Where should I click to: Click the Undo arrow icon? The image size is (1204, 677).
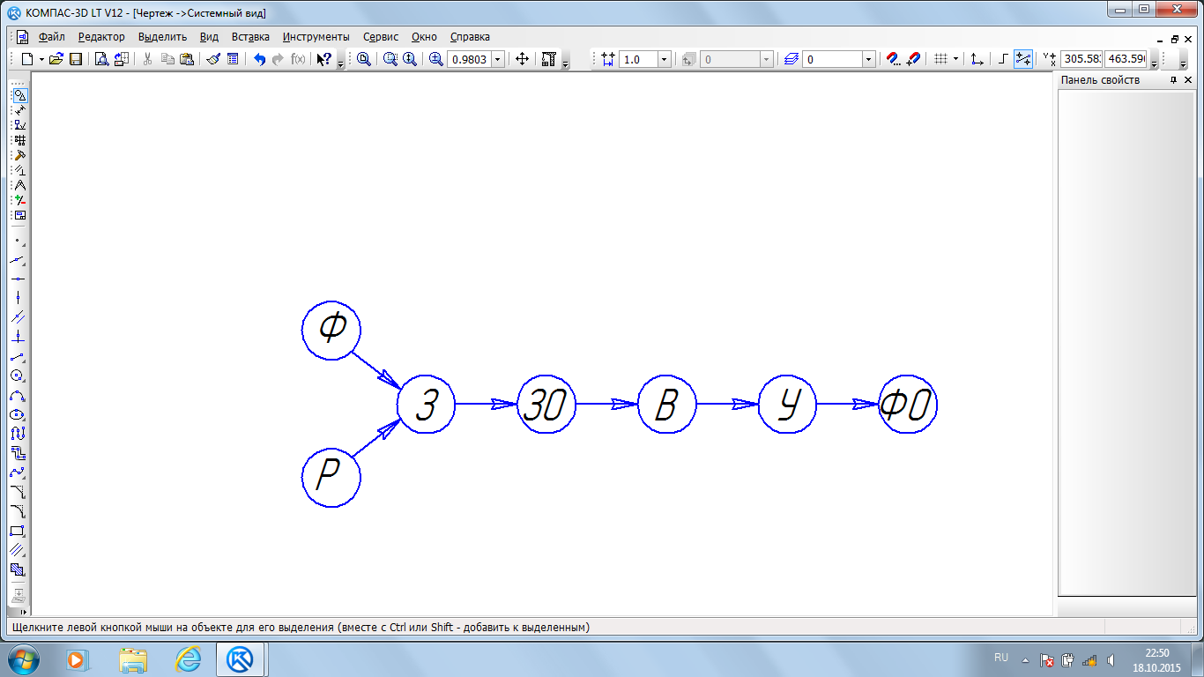[259, 59]
